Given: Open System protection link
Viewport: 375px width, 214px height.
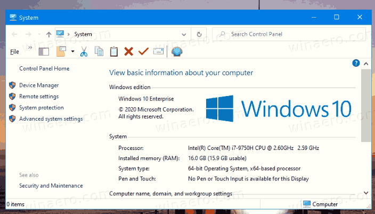Looking at the screenshot, I should 42,108.
